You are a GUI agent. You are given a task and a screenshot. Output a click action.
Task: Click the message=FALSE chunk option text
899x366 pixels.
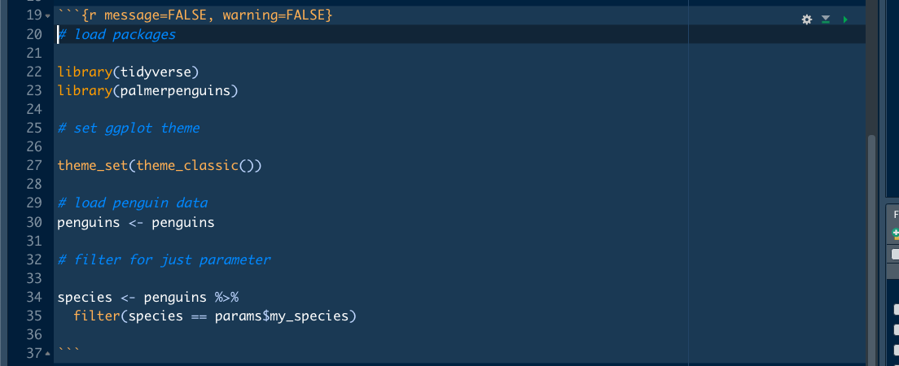tap(155, 15)
